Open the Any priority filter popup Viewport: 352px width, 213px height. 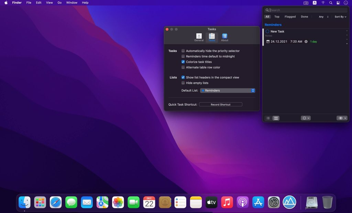point(323,17)
